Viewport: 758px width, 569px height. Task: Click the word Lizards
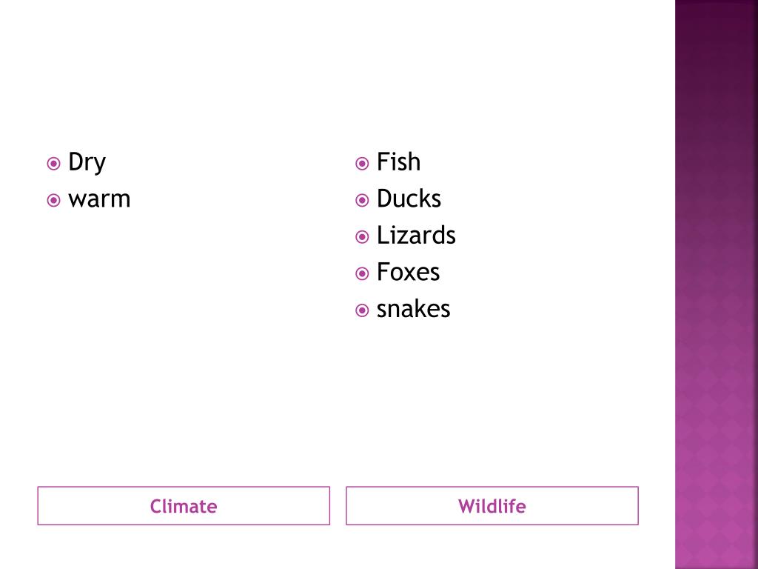[416, 235]
